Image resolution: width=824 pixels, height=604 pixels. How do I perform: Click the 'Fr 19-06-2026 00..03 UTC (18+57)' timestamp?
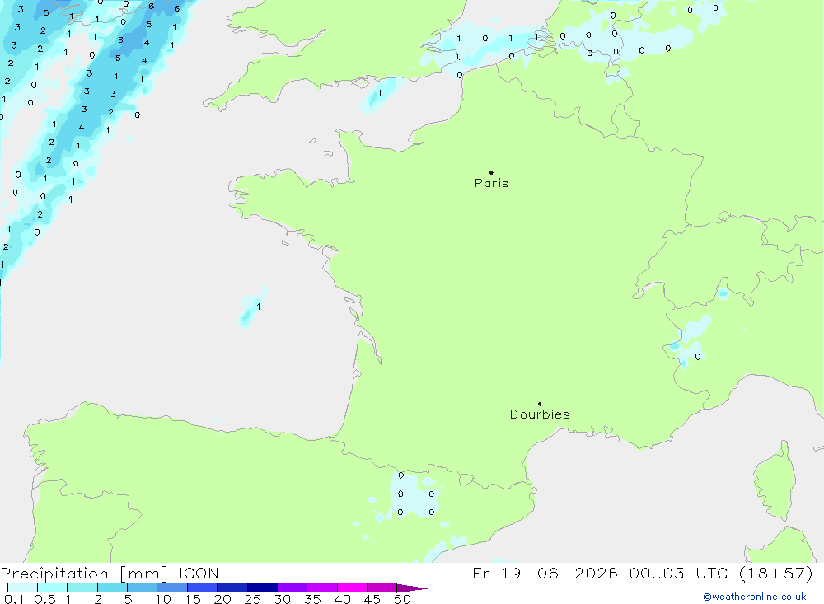[642, 573]
